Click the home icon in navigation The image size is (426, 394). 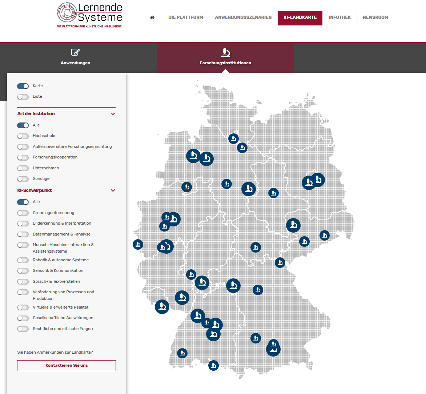click(x=152, y=17)
